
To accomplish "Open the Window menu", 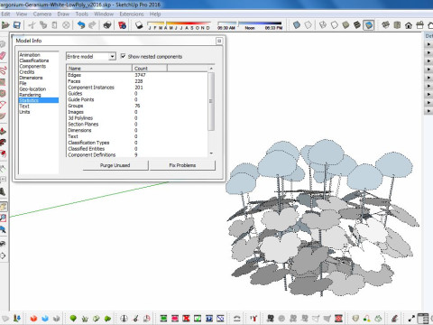I will coord(104,14).
